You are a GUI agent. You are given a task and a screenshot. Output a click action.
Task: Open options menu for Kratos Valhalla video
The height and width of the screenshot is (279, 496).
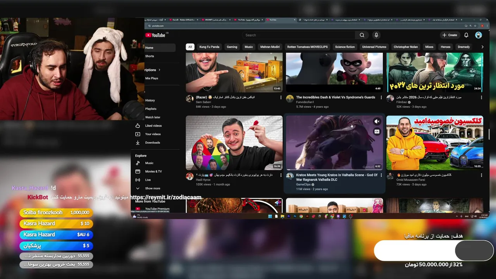pos(381,175)
